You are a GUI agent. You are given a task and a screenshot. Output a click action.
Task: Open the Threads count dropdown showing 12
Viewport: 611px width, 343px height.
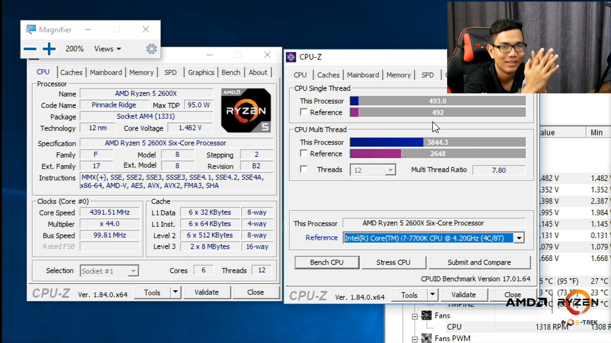click(390, 170)
